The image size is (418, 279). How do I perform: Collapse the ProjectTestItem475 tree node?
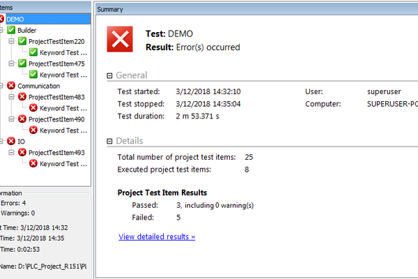(11, 63)
